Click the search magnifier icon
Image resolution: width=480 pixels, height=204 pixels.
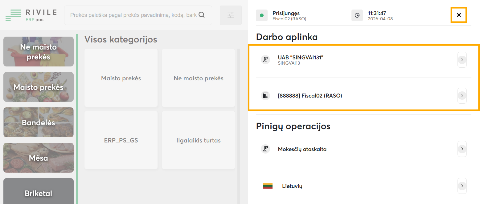(x=202, y=15)
